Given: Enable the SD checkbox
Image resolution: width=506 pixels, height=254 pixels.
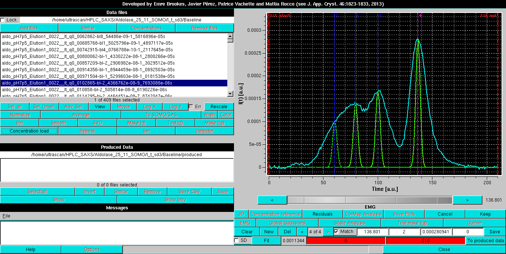Looking at the screenshot, I should [x=237, y=240].
